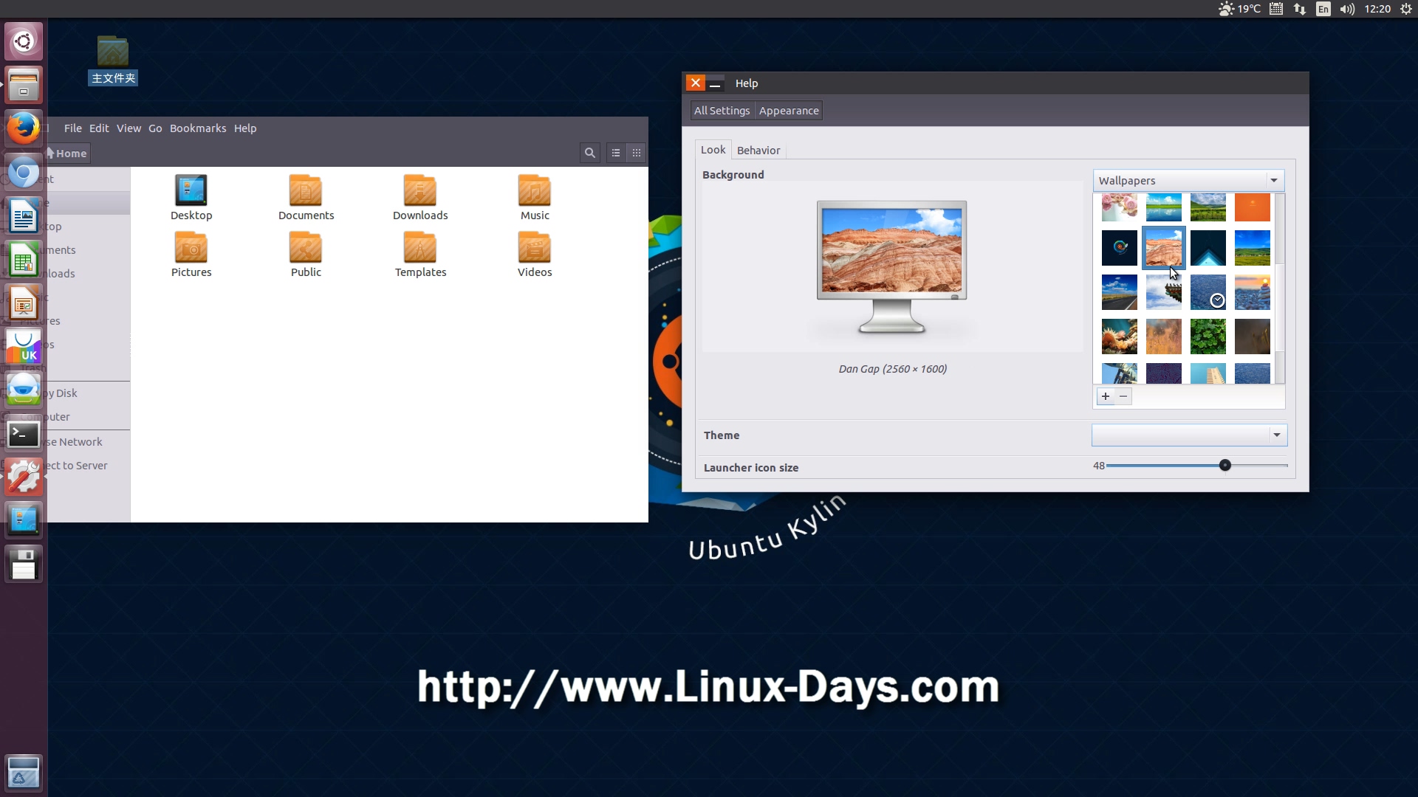
Task: Open the sound volume indicator
Action: pos(1348,9)
